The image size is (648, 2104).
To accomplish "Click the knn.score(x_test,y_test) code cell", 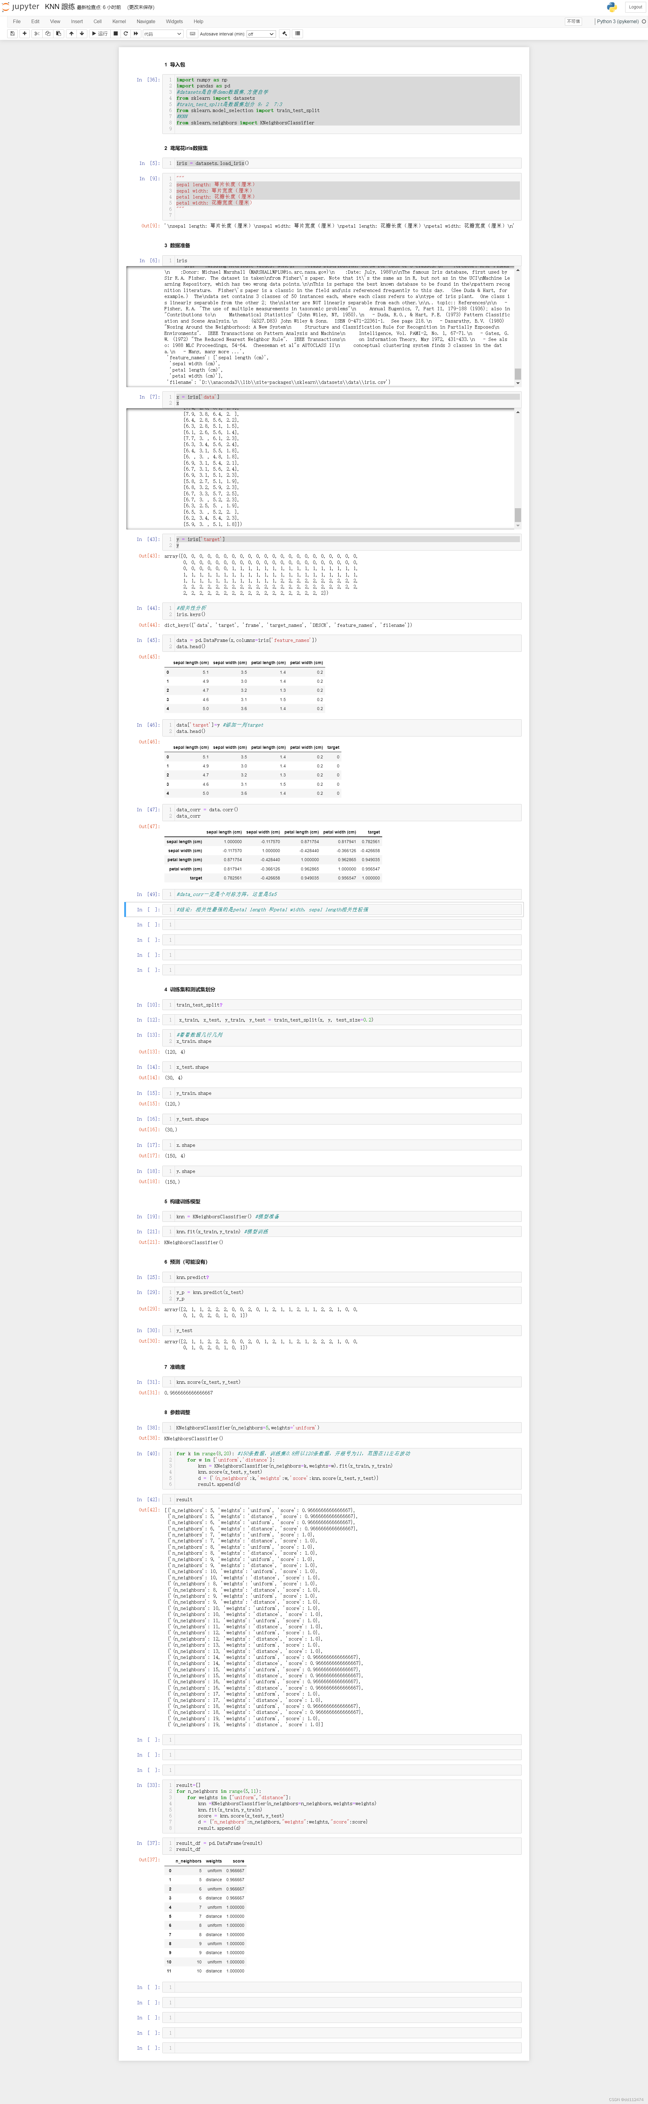I will (342, 1382).
